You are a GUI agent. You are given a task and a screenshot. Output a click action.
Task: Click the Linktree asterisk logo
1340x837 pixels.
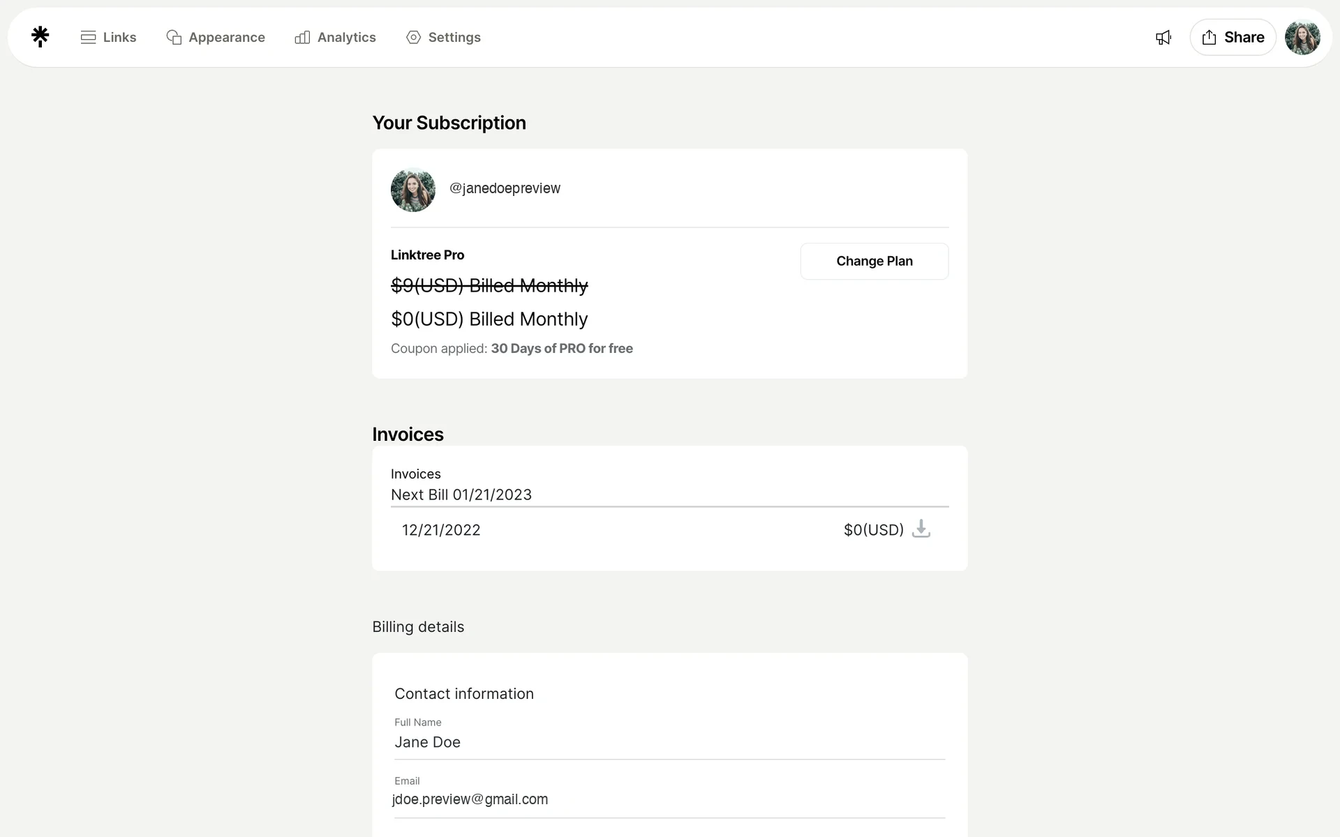click(x=40, y=37)
